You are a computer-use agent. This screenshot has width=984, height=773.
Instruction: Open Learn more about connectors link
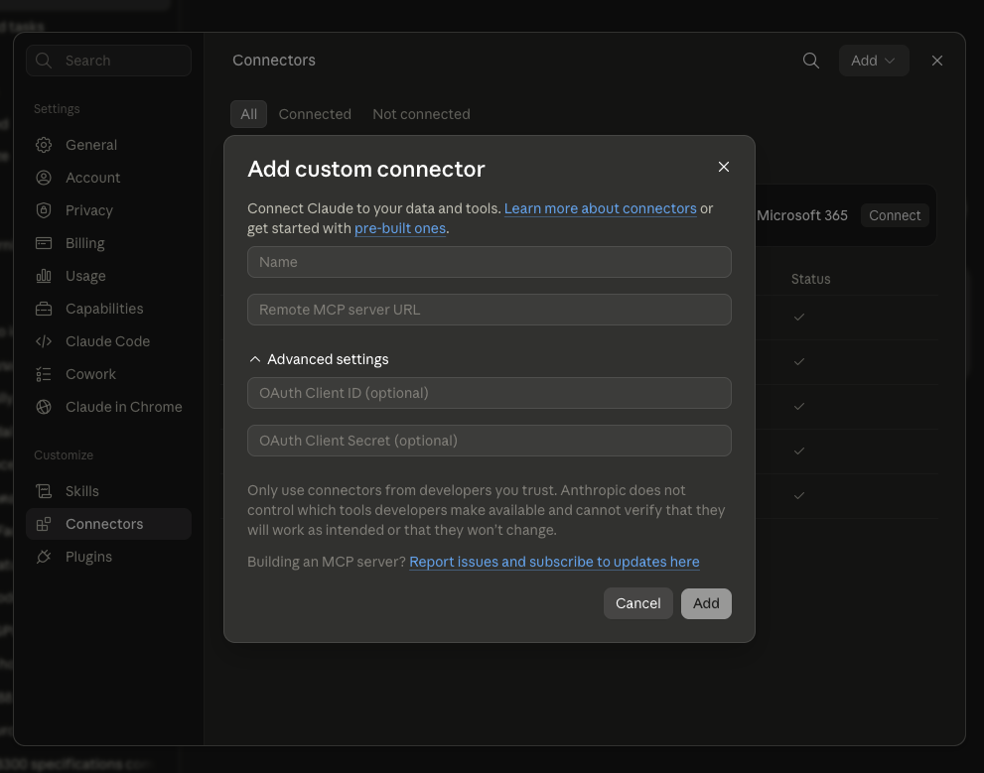(x=600, y=208)
